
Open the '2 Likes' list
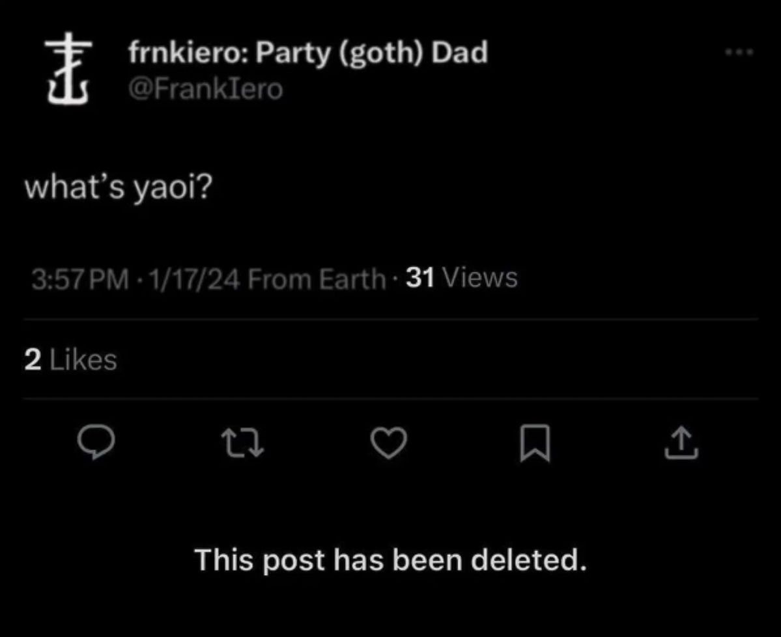point(70,359)
